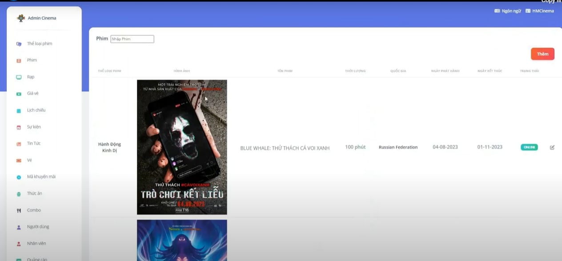Click the Thức ăn food icon
The image size is (562, 261).
click(x=19, y=194)
